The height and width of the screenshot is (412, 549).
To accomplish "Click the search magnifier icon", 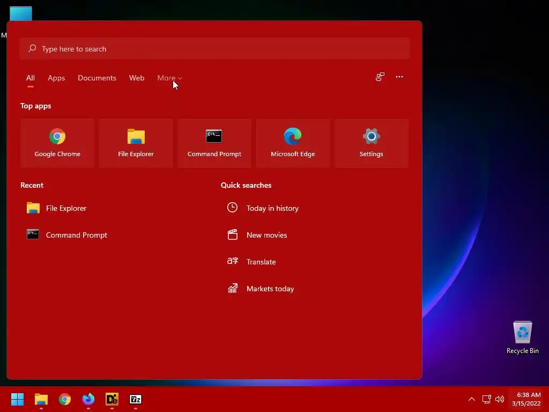I will [x=32, y=48].
